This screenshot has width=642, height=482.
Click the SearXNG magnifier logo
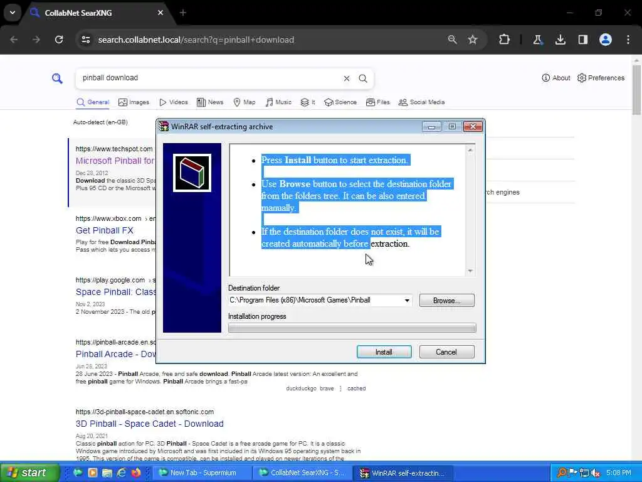click(x=57, y=78)
